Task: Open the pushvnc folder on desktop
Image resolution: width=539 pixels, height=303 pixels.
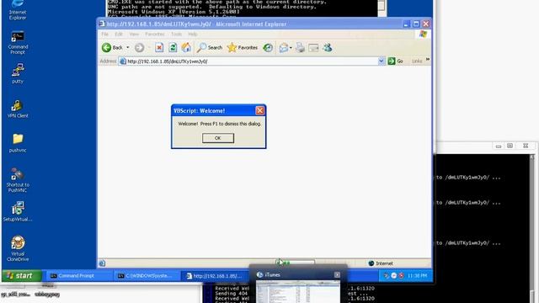Action: pyautogui.click(x=18, y=143)
